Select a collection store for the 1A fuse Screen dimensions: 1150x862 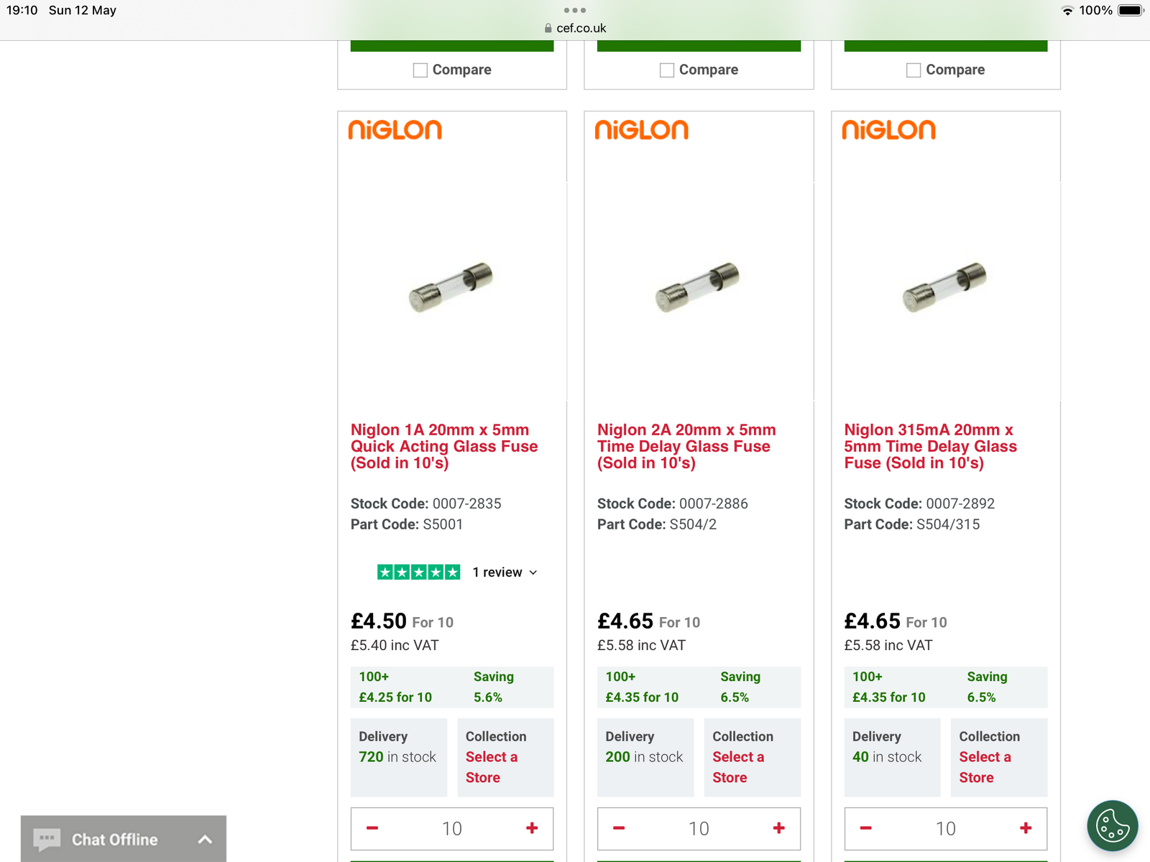point(492,766)
